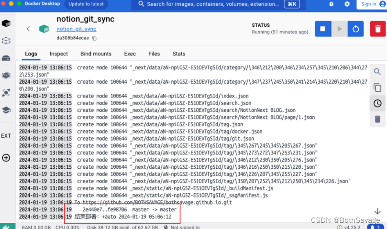Click the log line ending tag/git.json
This screenshot has width=387, height=229.
click(x=136, y=139)
